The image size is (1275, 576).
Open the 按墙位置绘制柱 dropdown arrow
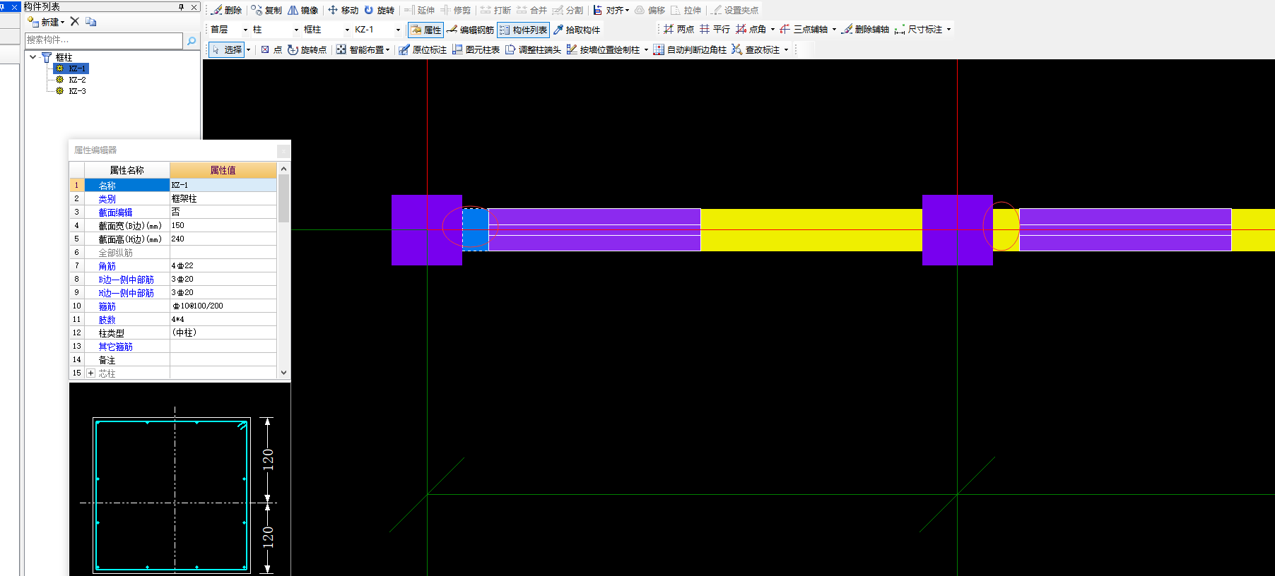[x=646, y=49]
